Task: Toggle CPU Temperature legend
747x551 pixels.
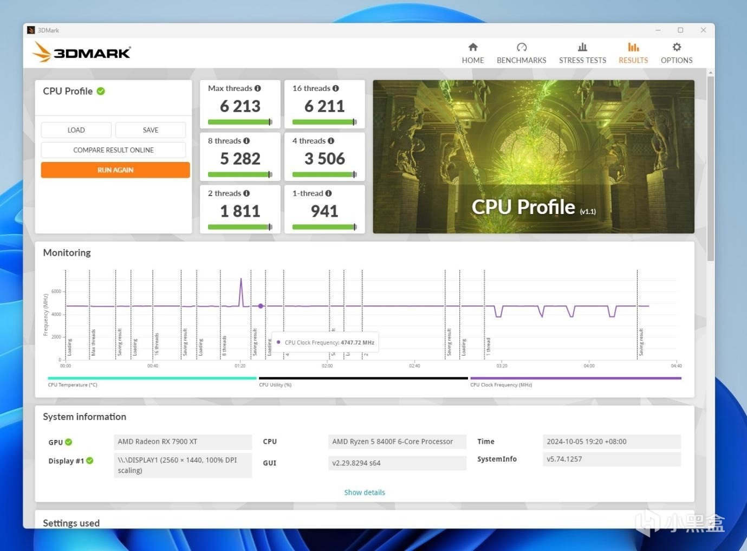Action: [152, 381]
